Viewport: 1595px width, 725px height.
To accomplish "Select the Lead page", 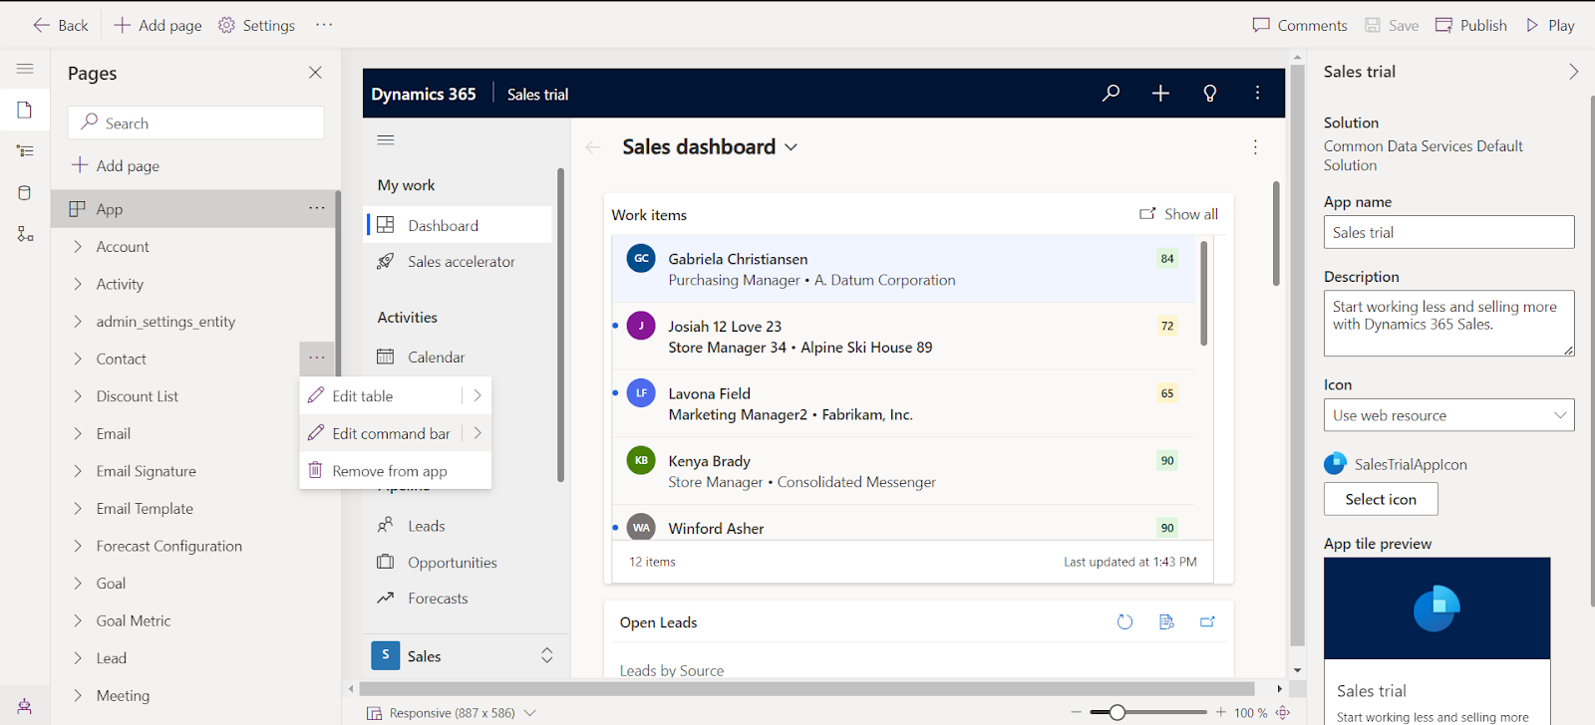I will tap(111, 658).
